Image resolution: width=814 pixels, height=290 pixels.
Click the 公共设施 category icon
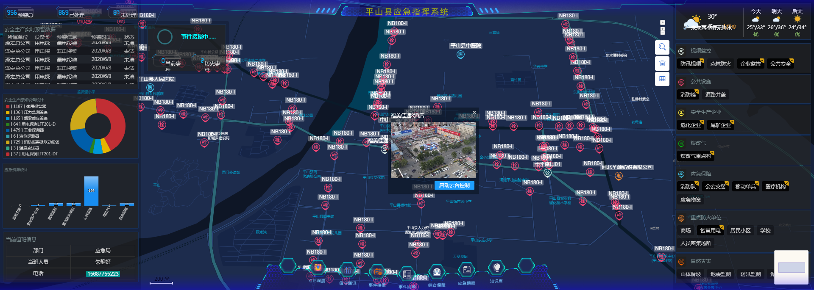[681, 82]
